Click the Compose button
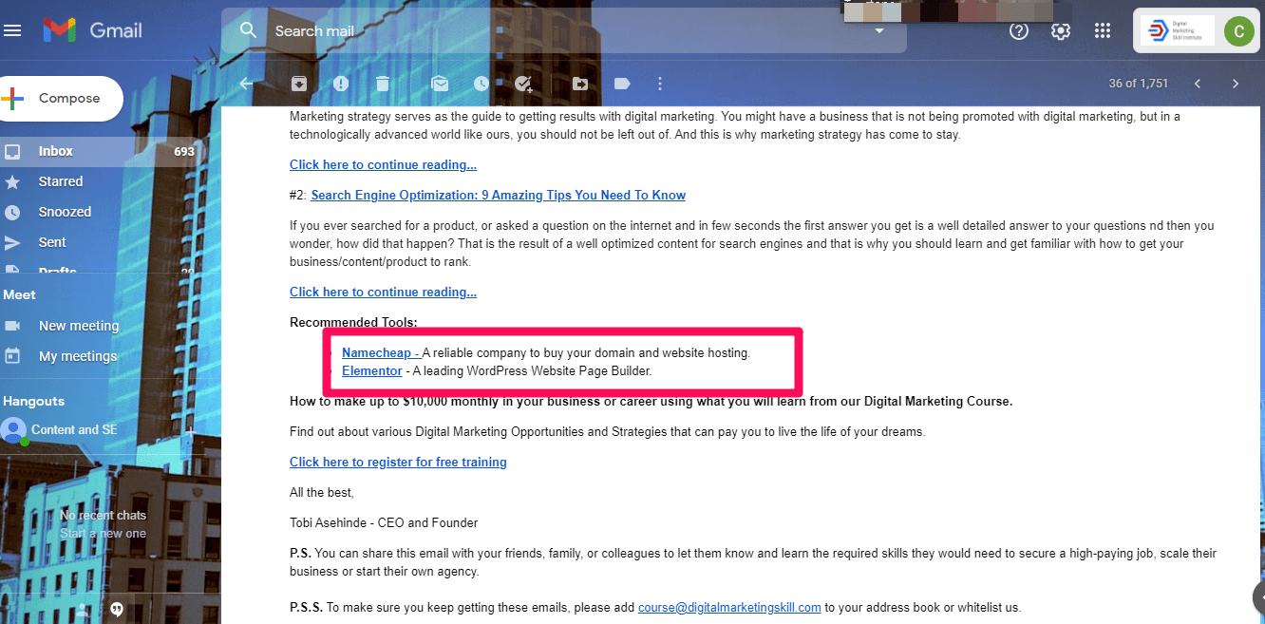Screen dimensions: 1265x624 point(62,99)
